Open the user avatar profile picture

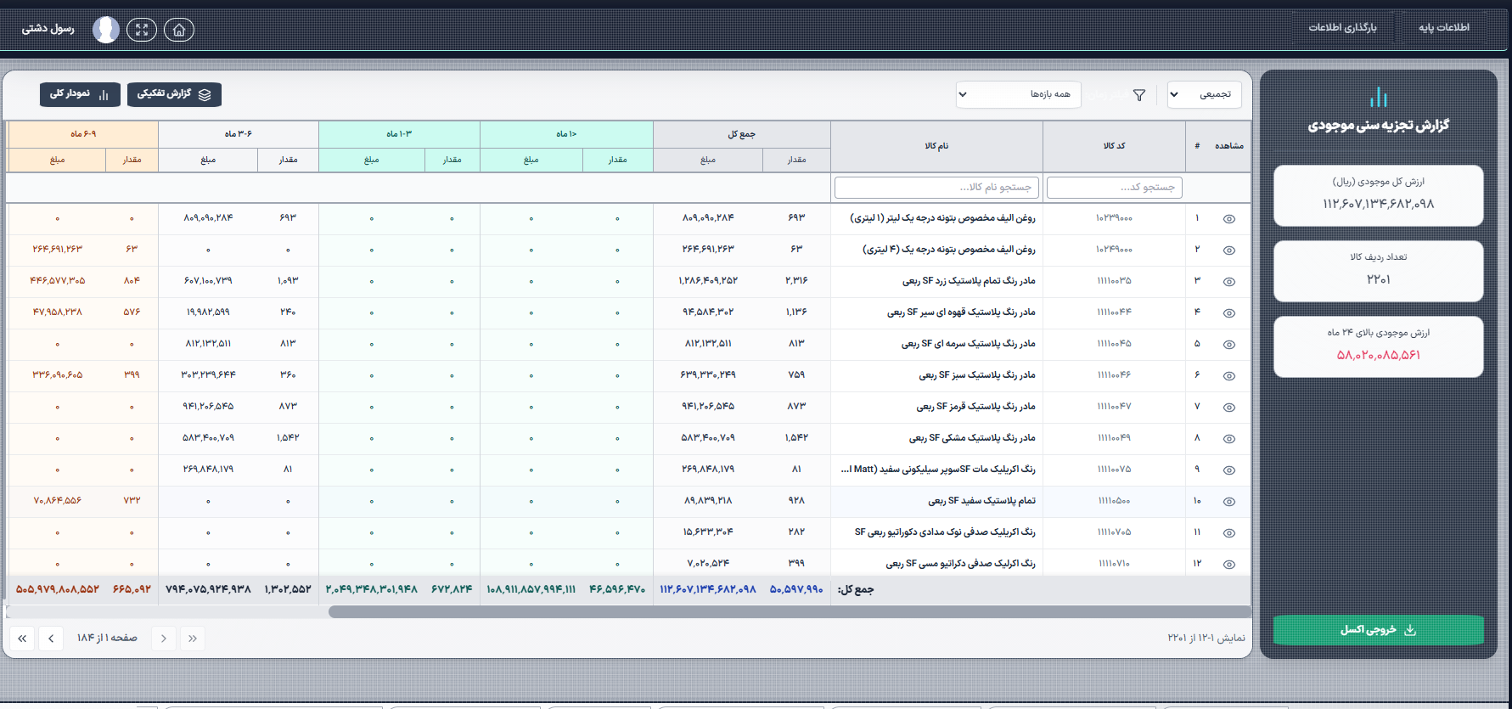pyautogui.click(x=106, y=30)
